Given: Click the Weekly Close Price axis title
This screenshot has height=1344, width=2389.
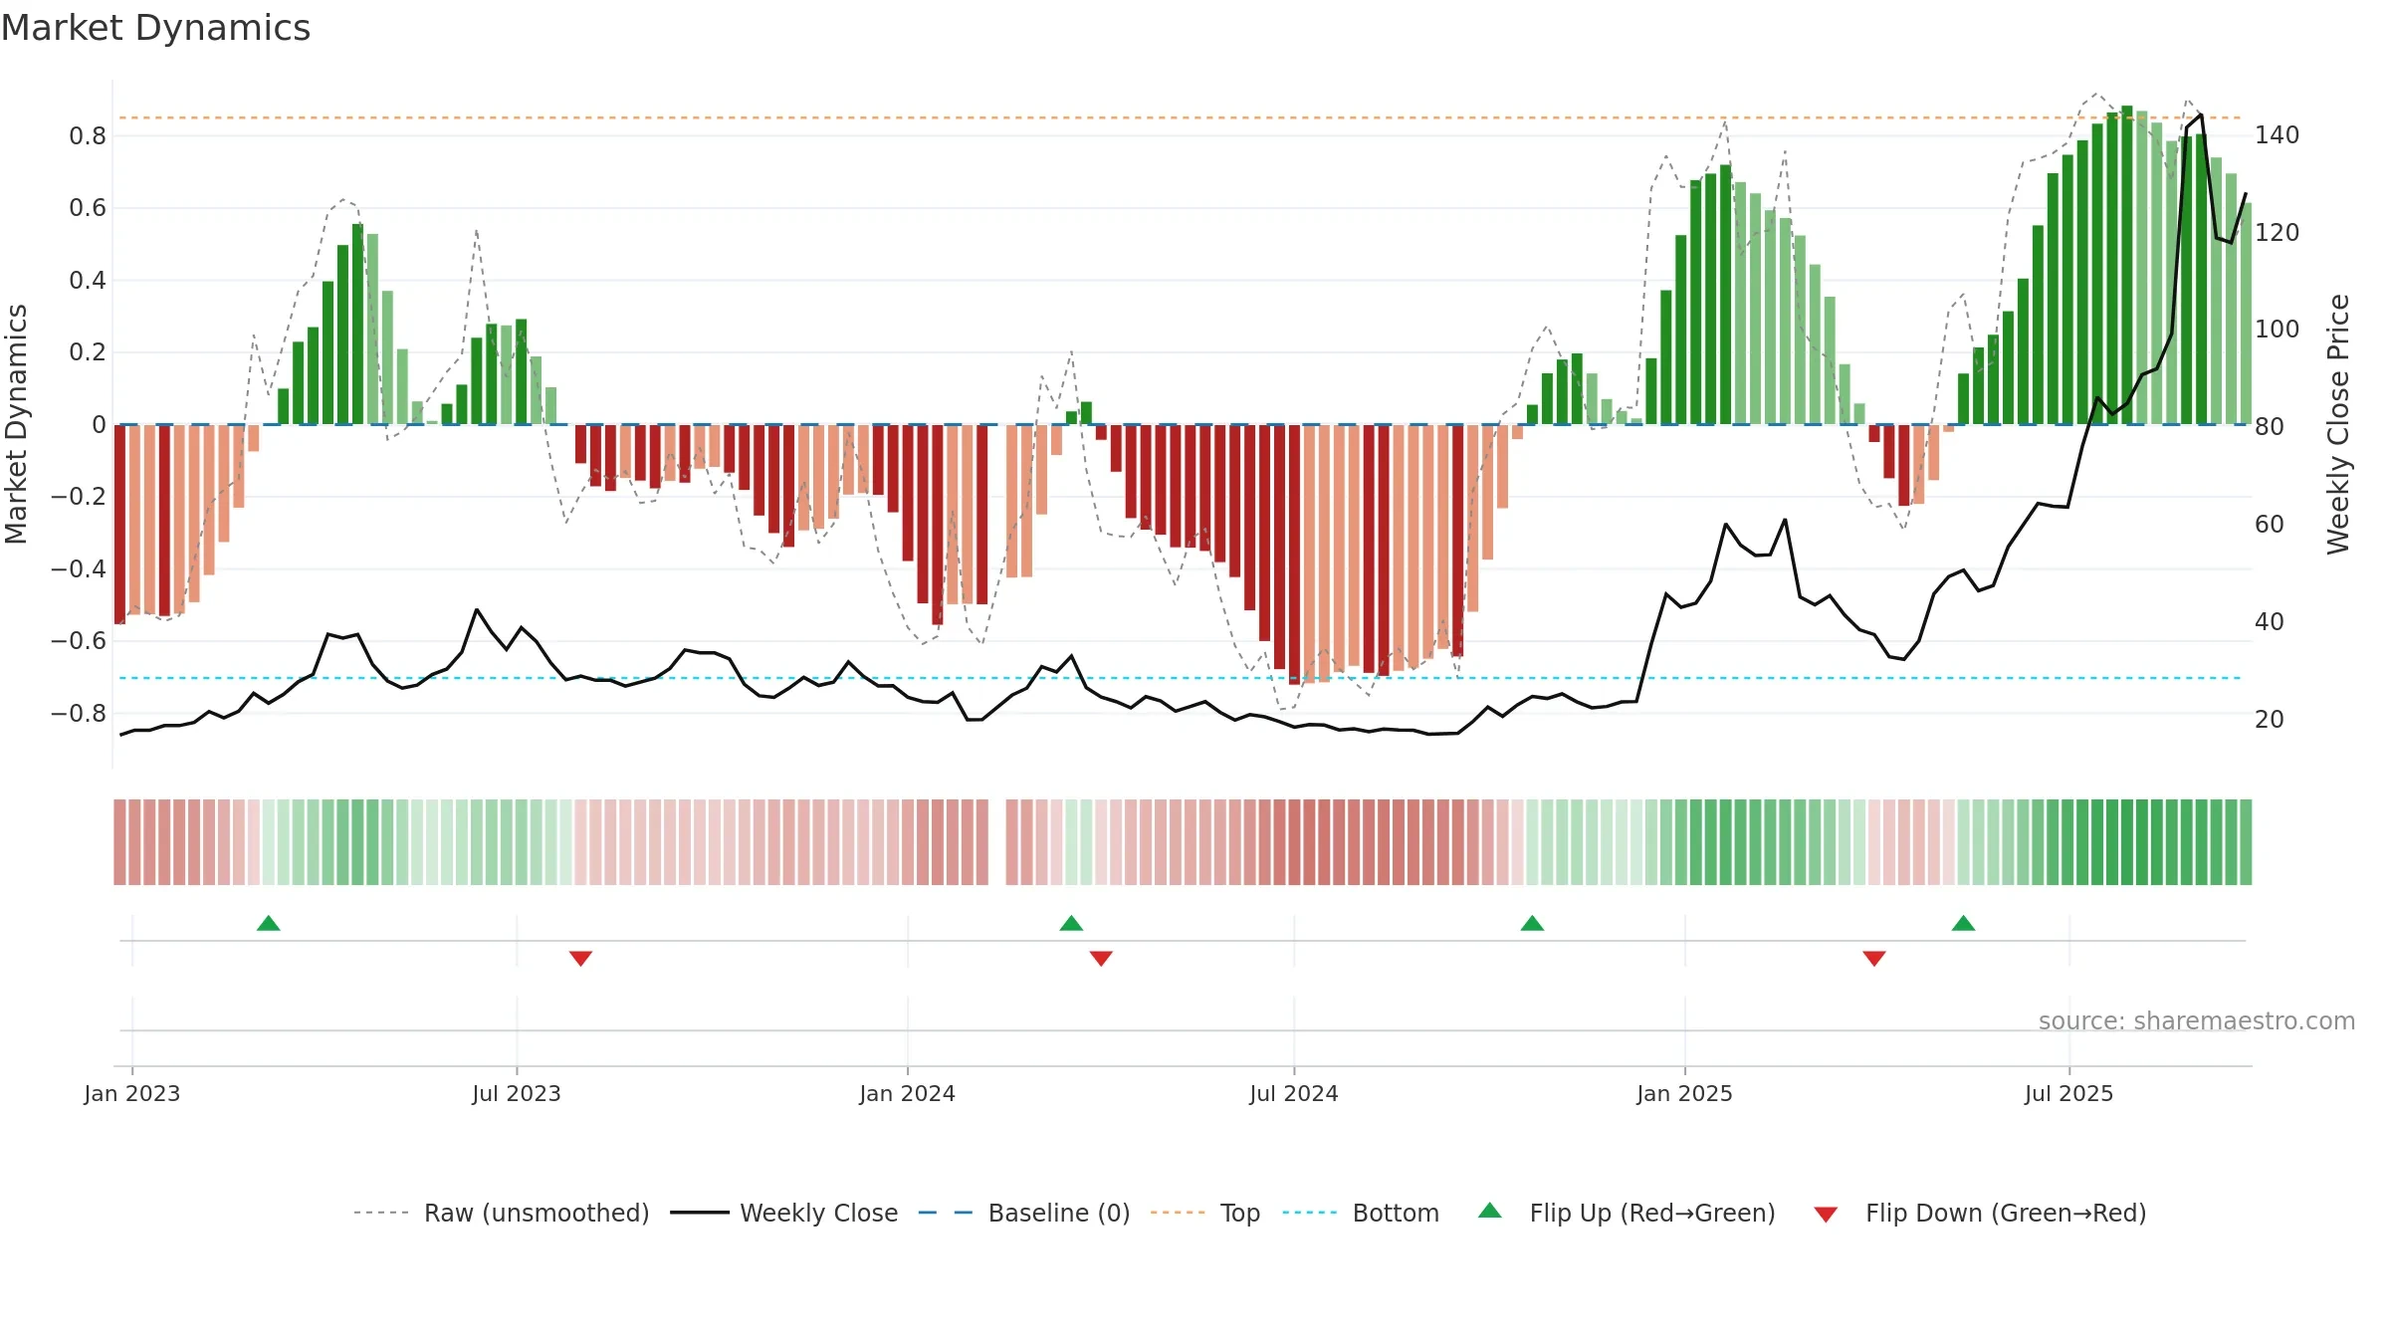Looking at the screenshot, I should pyautogui.click(x=2338, y=424).
